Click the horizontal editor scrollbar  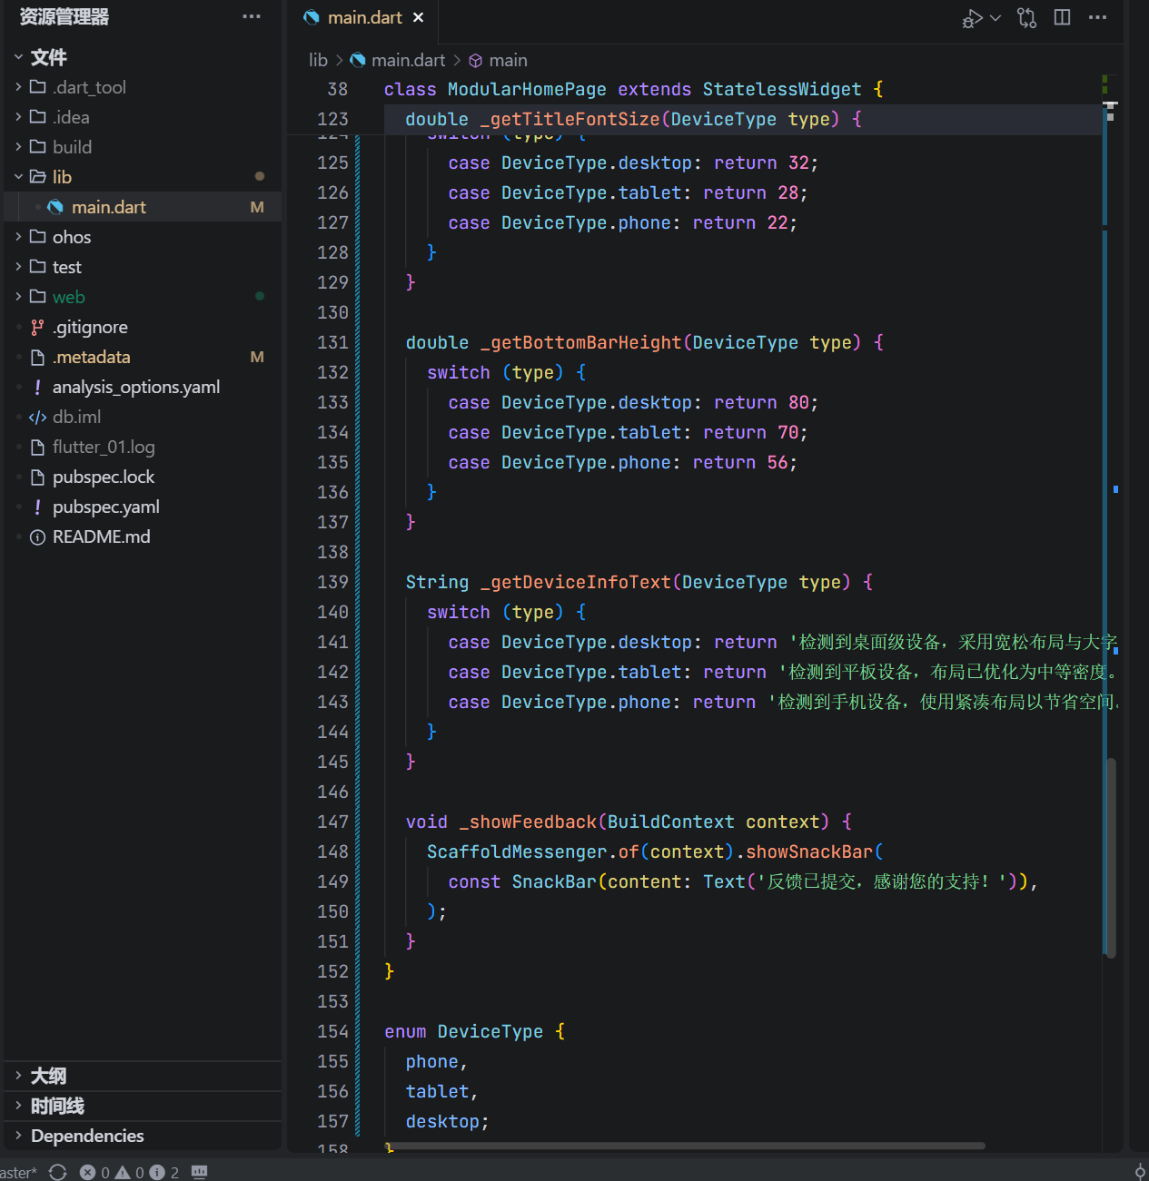pos(683,1146)
